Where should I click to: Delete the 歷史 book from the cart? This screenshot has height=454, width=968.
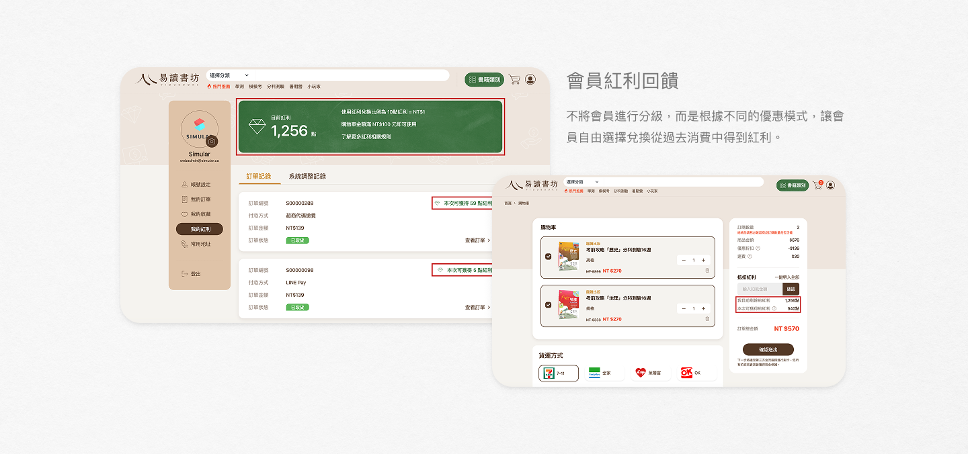coord(707,271)
